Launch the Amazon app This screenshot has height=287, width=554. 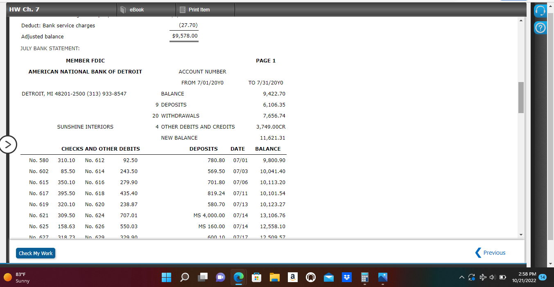point(292,278)
